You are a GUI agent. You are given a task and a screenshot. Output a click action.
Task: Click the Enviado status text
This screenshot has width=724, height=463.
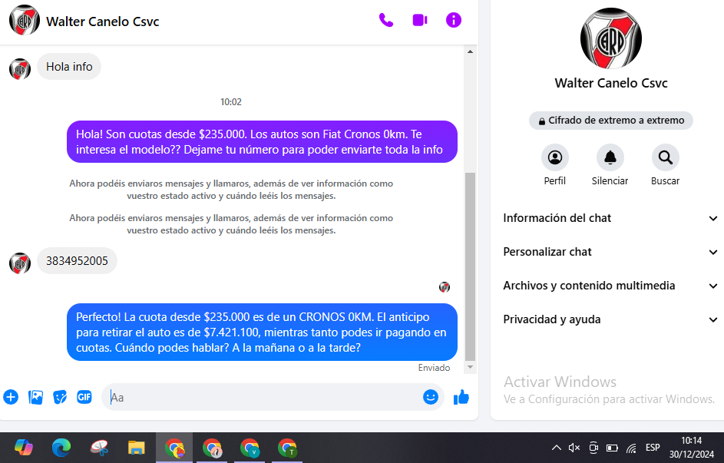[434, 368]
